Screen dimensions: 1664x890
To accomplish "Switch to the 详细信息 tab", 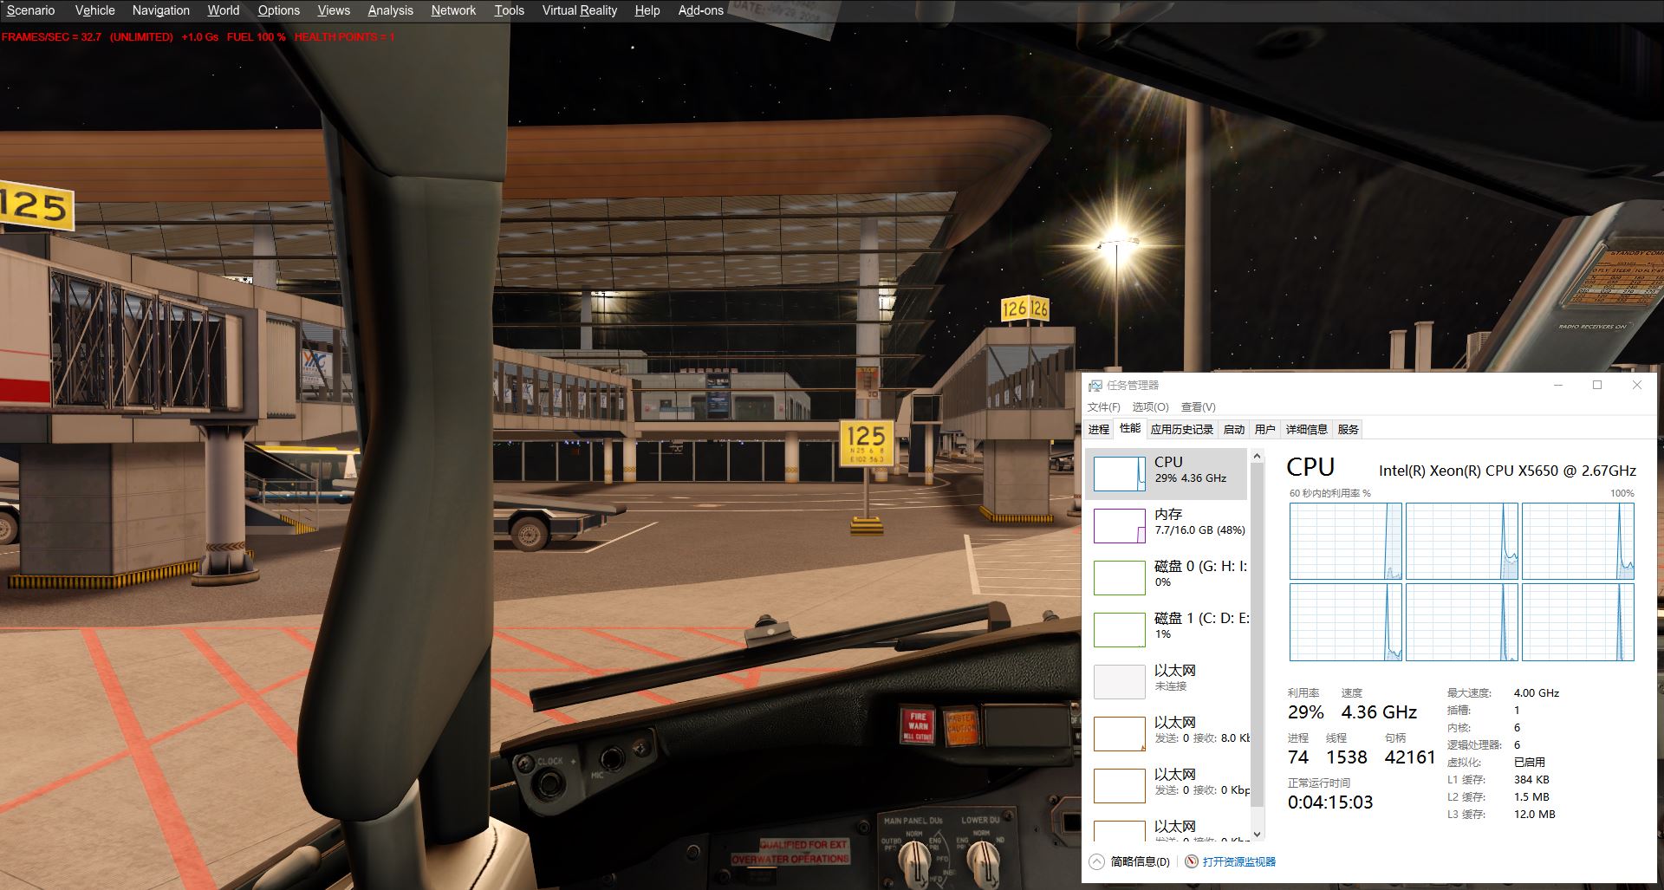I will (1306, 429).
